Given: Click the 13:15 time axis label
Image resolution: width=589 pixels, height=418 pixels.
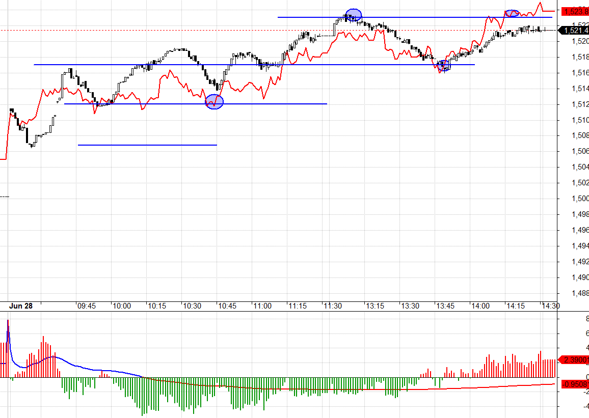Looking at the screenshot, I should [374, 306].
